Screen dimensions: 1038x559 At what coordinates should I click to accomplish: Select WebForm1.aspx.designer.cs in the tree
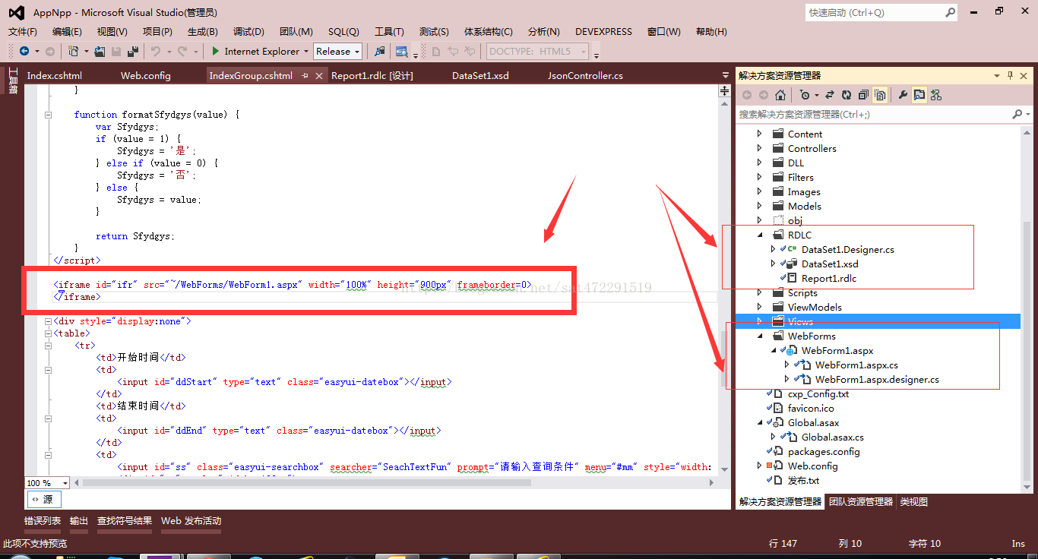tap(877, 380)
